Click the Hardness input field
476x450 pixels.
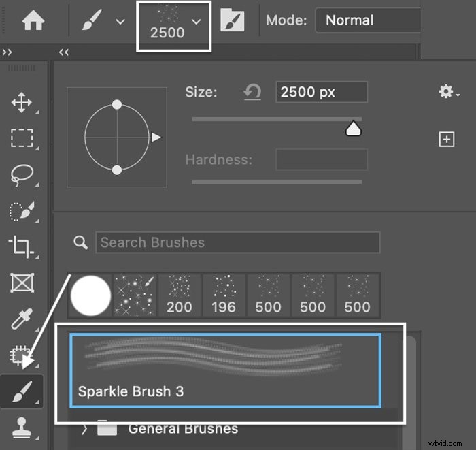[322, 159]
